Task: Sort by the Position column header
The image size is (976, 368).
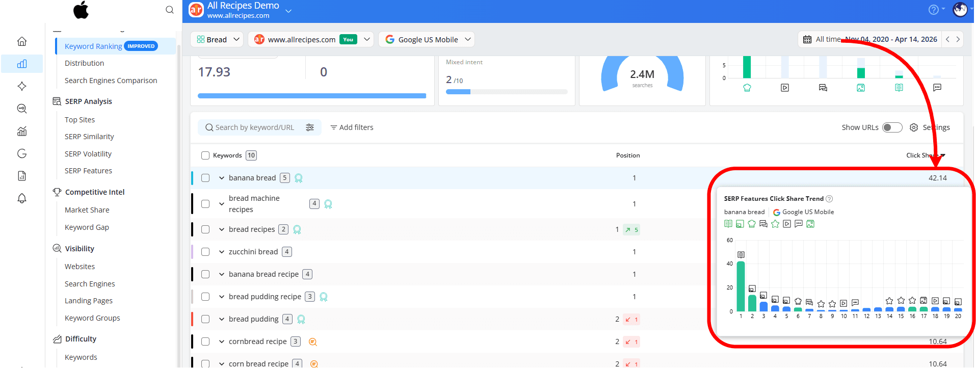Action: coord(628,155)
